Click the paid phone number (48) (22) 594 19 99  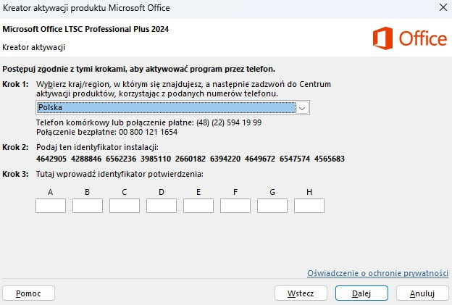pos(229,122)
